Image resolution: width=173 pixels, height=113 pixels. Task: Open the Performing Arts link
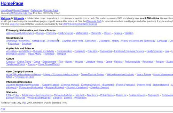tap(132, 62)
